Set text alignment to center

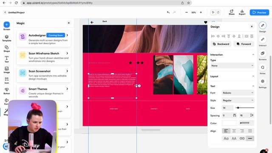click(234, 131)
